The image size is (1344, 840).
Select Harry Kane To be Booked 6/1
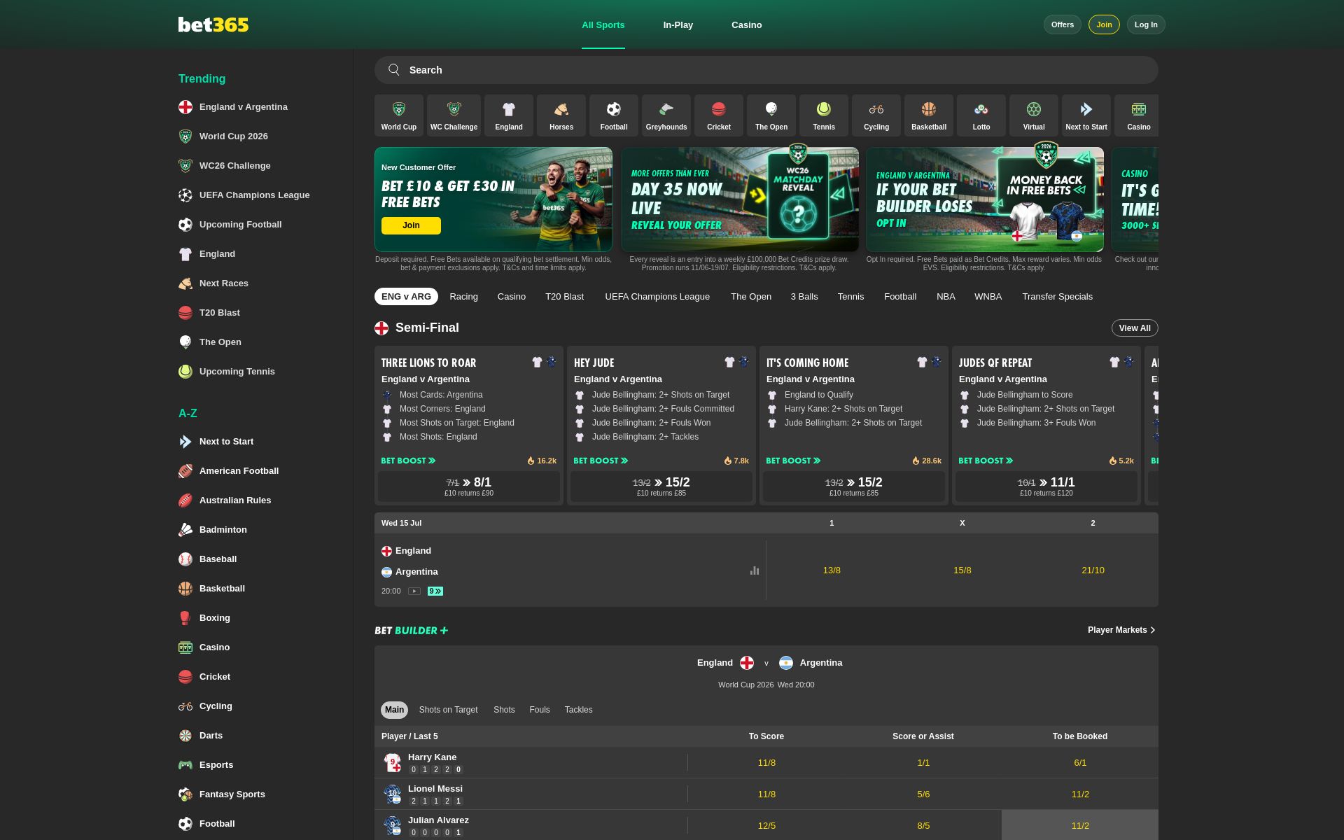click(x=1080, y=763)
